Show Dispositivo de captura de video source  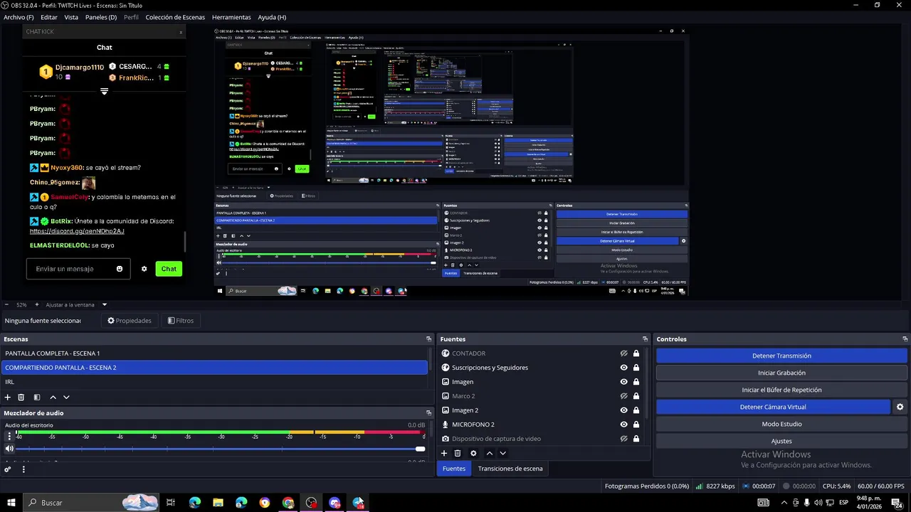623,439
